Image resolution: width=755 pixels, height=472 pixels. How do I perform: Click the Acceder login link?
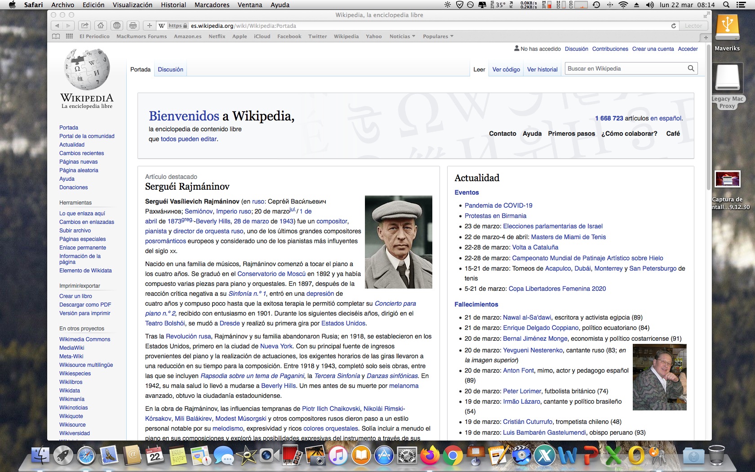(688, 49)
